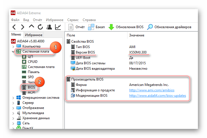Switch to the Избранное tab in side panel
207x138 pixels.
[x=34, y=35]
